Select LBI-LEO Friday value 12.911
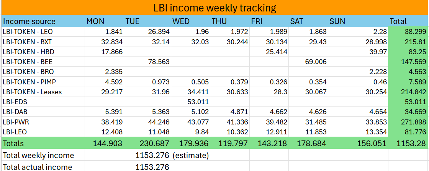The width and height of the screenshot is (429, 171). point(269,132)
